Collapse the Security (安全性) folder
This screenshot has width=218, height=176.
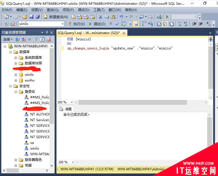click(10, 86)
